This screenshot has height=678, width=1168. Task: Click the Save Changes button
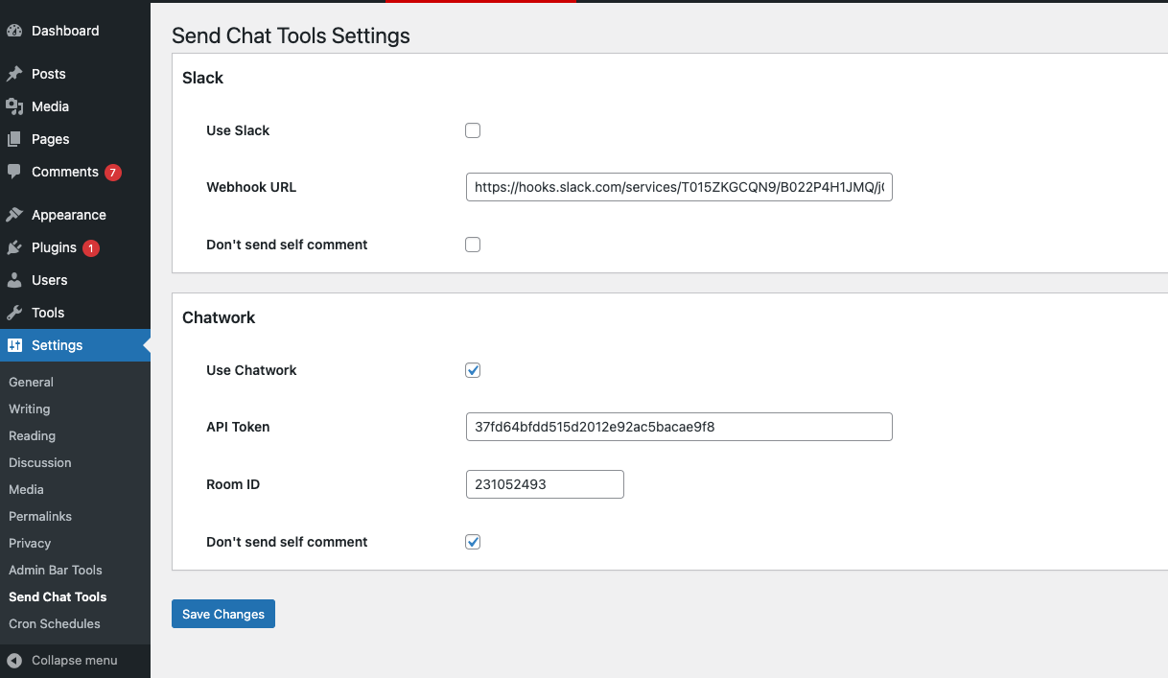point(223,614)
